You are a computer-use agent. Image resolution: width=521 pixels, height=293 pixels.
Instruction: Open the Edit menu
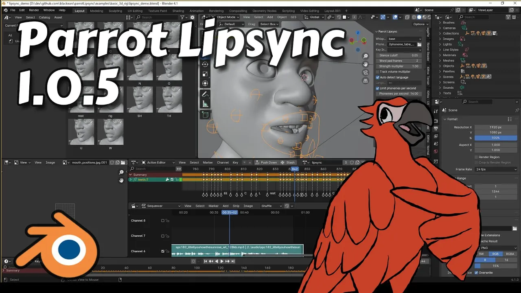point(22,10)
